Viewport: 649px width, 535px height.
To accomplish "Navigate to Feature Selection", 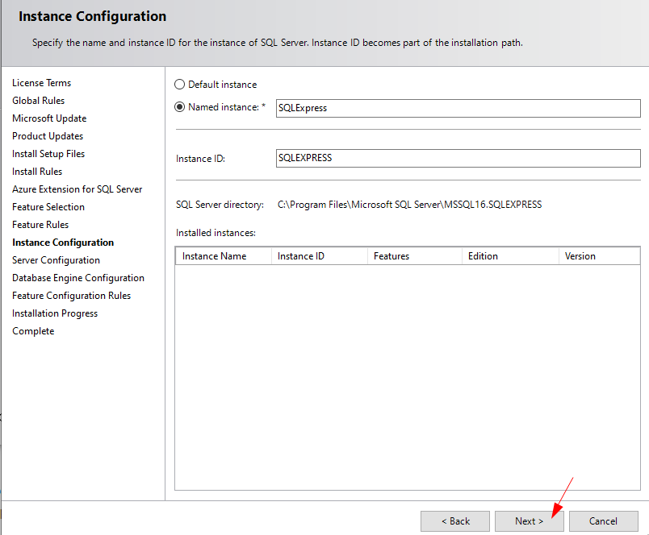I will point(48,206).
